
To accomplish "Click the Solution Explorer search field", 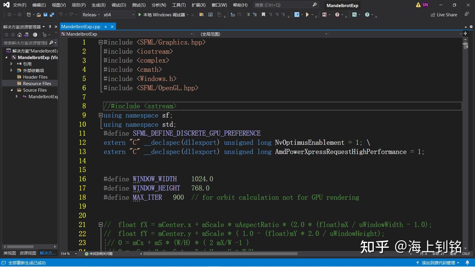I will click(26, 43).
